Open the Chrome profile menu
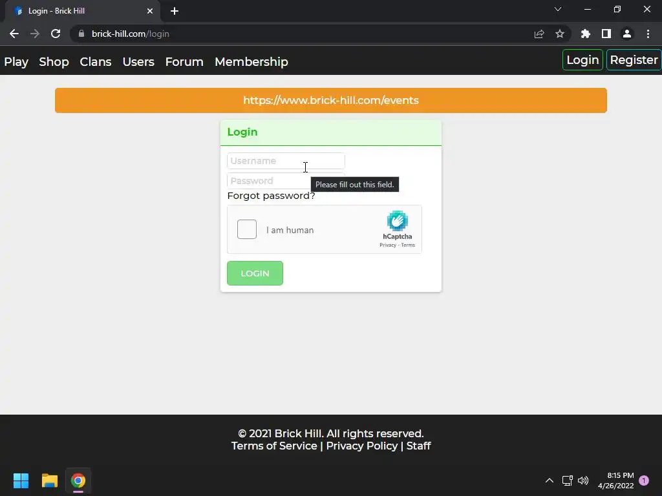This screenshot has height=496, width=662. coord(627,34)
